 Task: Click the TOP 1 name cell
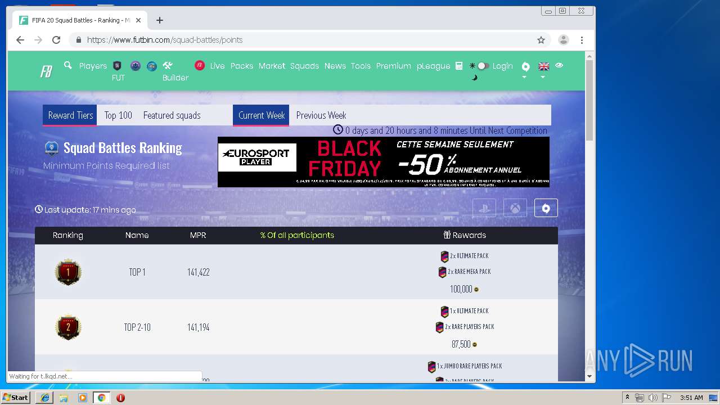click(137, 272)
